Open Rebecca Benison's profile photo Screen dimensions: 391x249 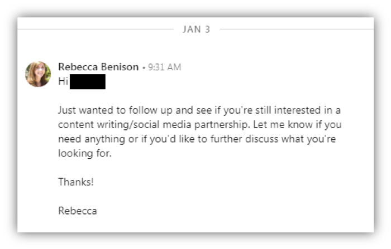pyautogui.click(x=38, y=74)
